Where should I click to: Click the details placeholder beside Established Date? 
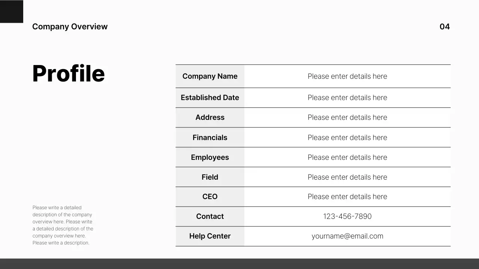tap(347, 98)
